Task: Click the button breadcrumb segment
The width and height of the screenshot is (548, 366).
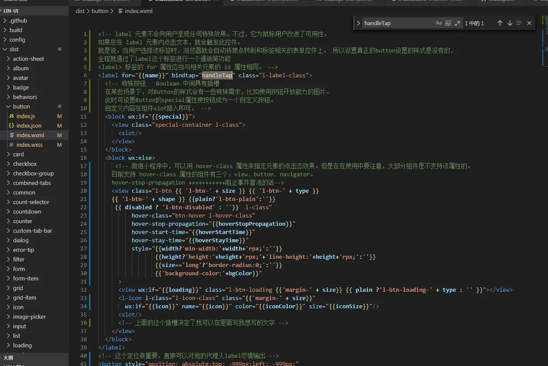Action: [x=100, y=11]
